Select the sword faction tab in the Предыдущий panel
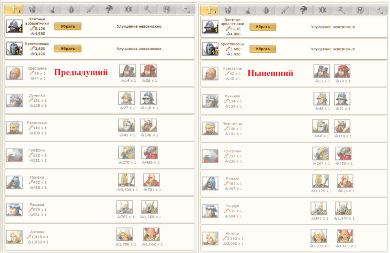Screen dimensions: 390x253 click(90, 10)
